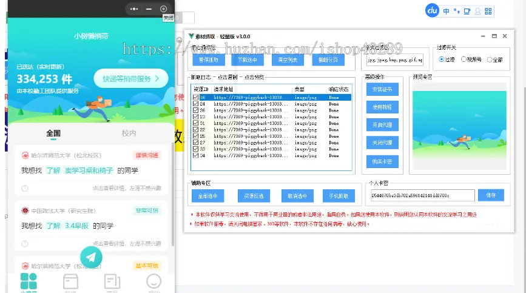Select the 过滤 radio button
The height and width of the screenshot is (293, 526).
click(x=442, y=59)
